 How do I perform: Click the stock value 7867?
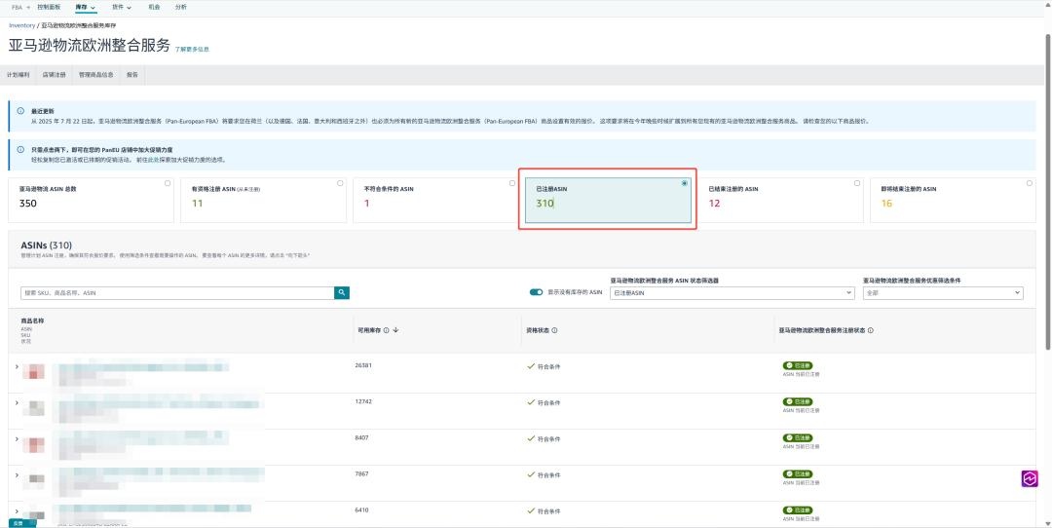pyautogui.click(x=361, y=473)
